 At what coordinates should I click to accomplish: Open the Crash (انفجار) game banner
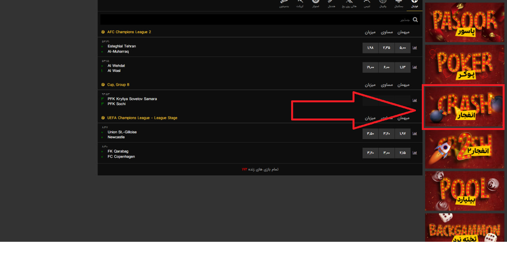(x=464, y=107)
